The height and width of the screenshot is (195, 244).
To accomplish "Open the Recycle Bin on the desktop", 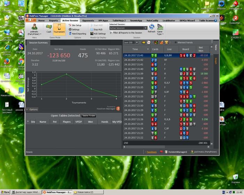I will [236, 179].
